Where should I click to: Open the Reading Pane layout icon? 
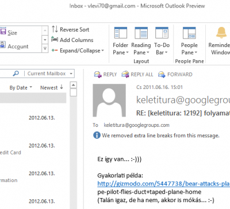[141, 33]
